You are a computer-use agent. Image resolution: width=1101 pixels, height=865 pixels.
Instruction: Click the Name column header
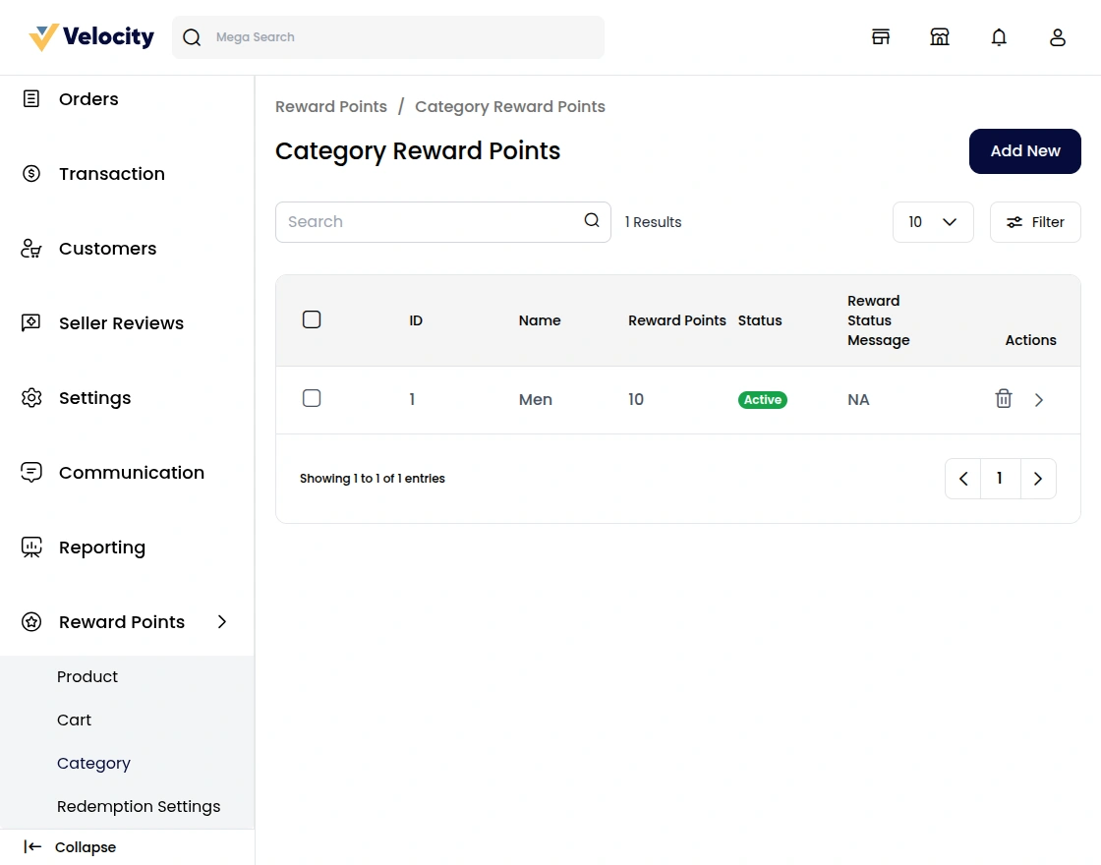point(540,320)
